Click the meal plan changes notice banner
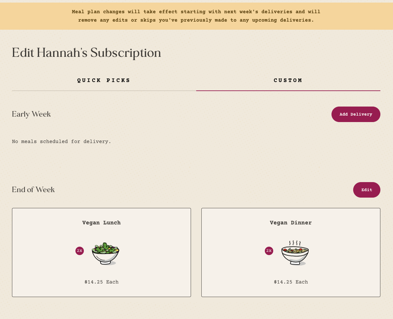 pos(196,16)
